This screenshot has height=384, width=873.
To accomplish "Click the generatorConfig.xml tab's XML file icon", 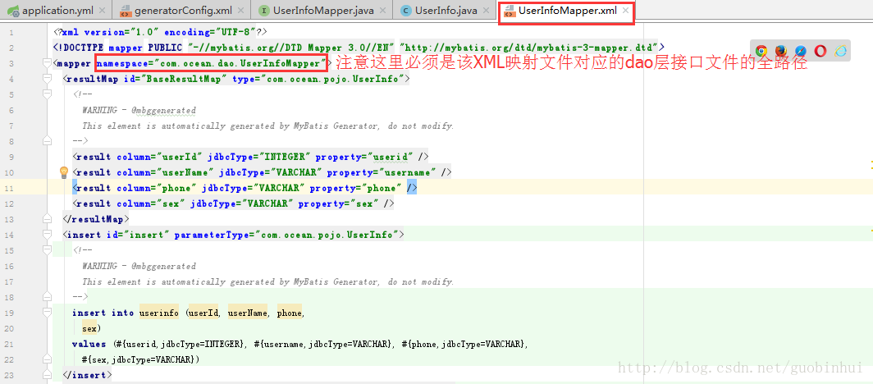I will click(126, 11).
